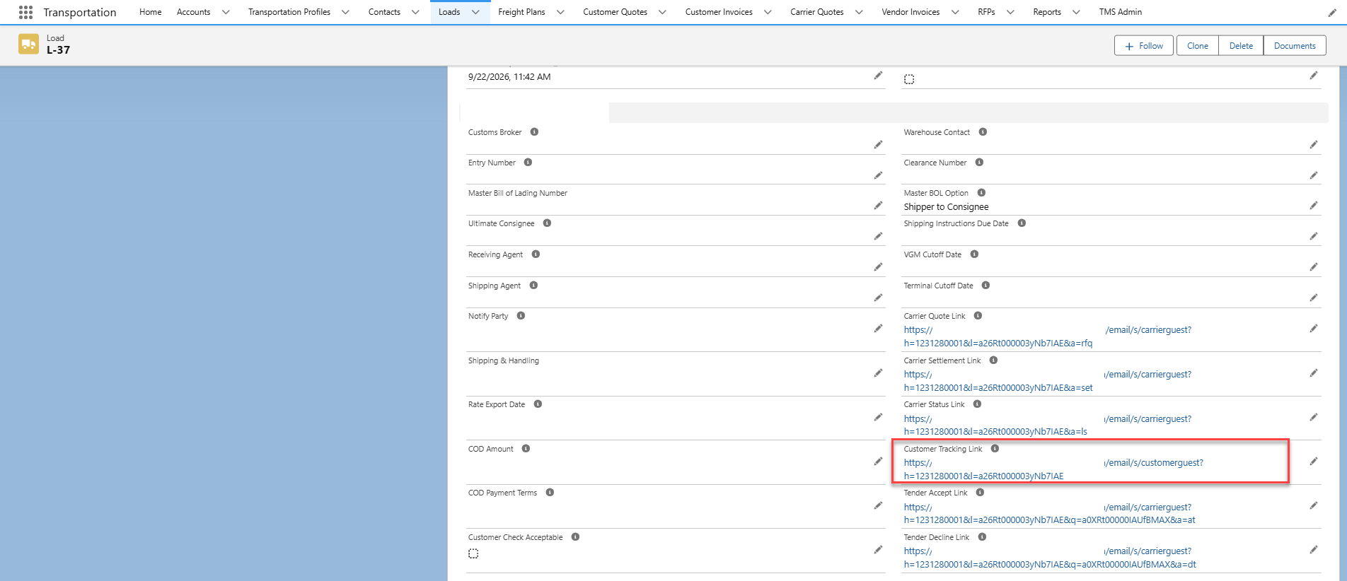Viewport: 1347px width, 581px height.
Task: Open the Customer Tracking Link URL
Action: pyautogui.click(x=1053, y=469)
